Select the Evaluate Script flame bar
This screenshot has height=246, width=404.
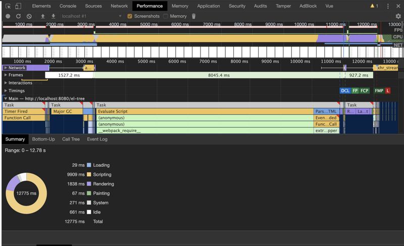point(202,111)
